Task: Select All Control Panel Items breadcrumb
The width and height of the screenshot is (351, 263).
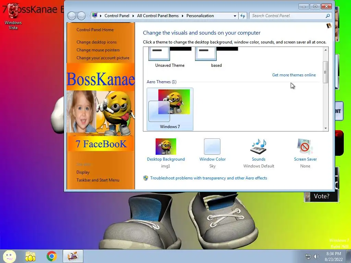Action: click(158, 16)
